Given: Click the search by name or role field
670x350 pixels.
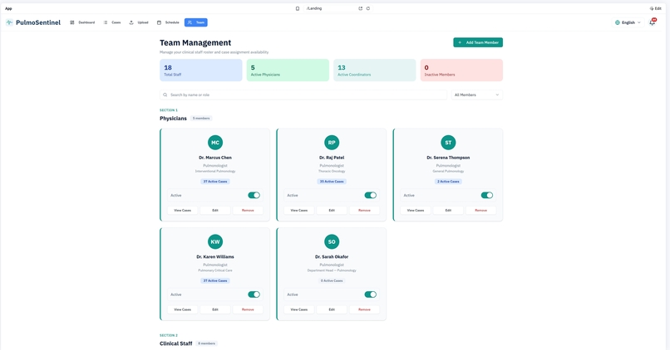Looking at the screenshot, I should 303,95.
